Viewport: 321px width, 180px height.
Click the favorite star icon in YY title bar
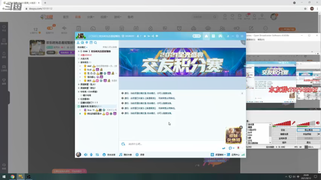click(x=145, y=36)
